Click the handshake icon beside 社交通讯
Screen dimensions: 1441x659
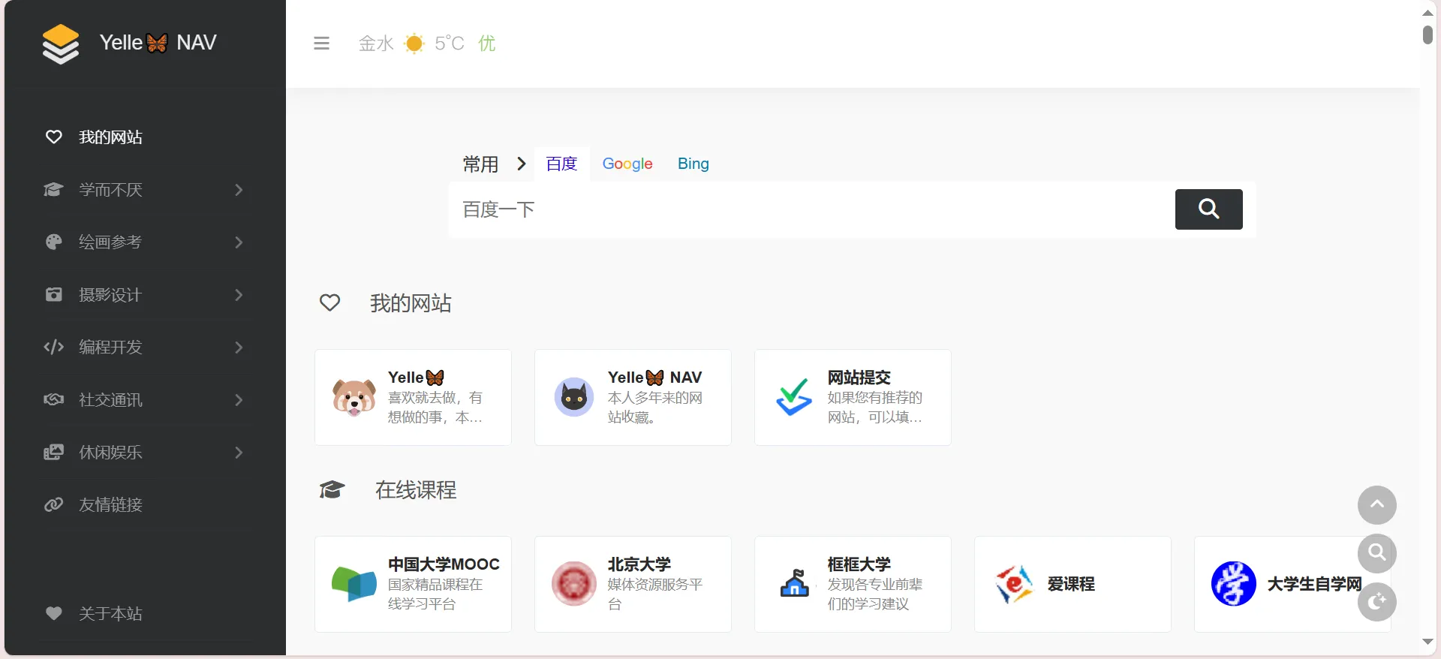(53, 399)
